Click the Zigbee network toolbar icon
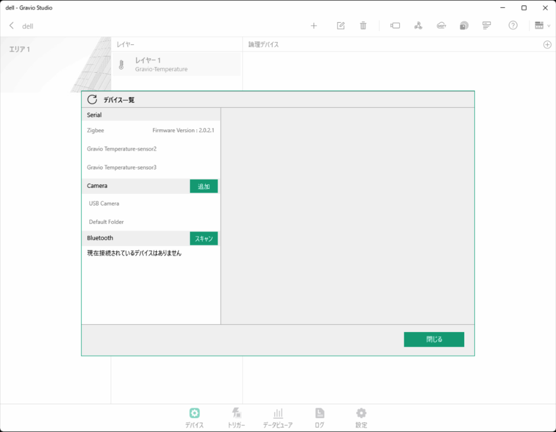The height and width of the screenshot is (432, 556). tap(419, 26)
